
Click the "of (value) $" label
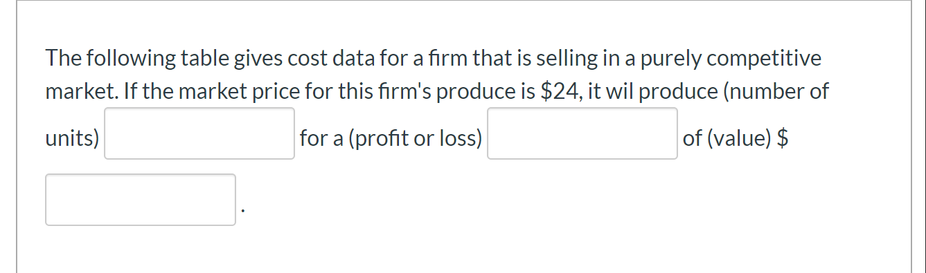[x=736, y=139]
